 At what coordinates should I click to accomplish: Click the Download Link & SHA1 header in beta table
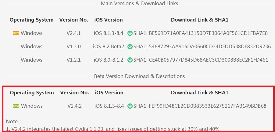(200, 93)
